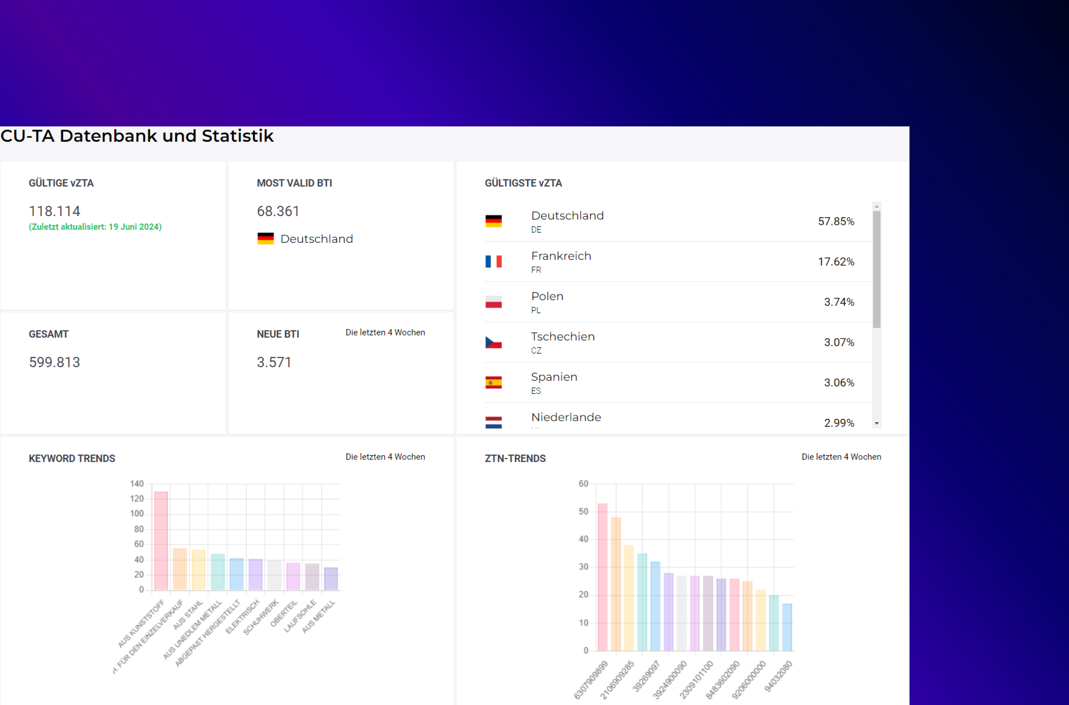Click the Dutch flag icon beside Niederlande
The height and width of the screenshot is (705, 1069).
[493, 422]
